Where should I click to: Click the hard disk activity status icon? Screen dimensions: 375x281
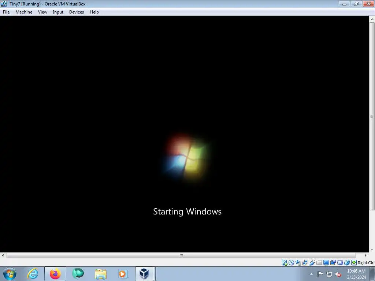[x=284, y=263]
